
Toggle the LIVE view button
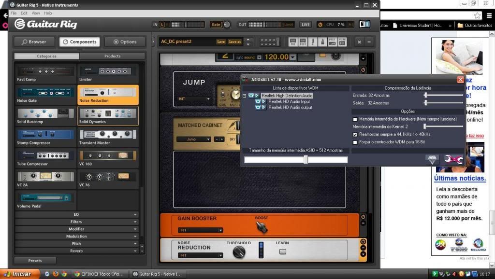click(x=306, y=25)
